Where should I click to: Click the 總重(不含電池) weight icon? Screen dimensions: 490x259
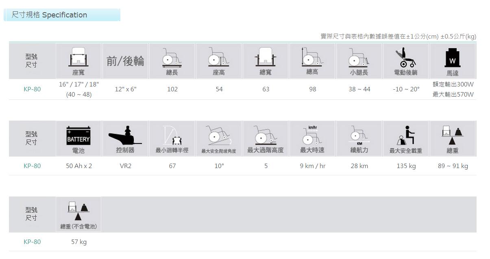tap(78, 213)
